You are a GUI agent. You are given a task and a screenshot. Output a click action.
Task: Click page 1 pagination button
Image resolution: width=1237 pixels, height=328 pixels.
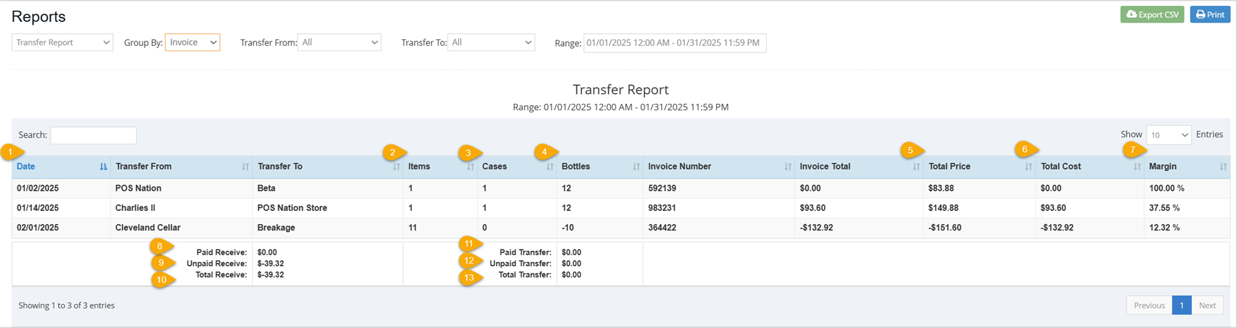[x=1182, y=305]
